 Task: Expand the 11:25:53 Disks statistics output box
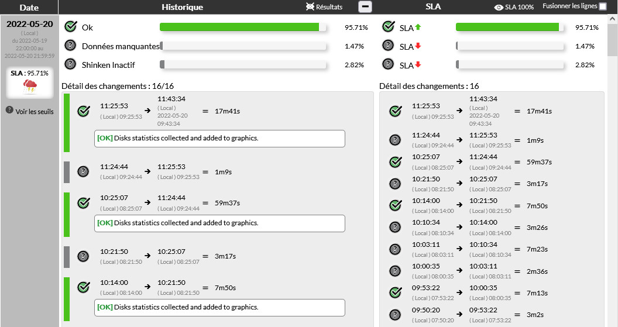(x=219, y=139)
